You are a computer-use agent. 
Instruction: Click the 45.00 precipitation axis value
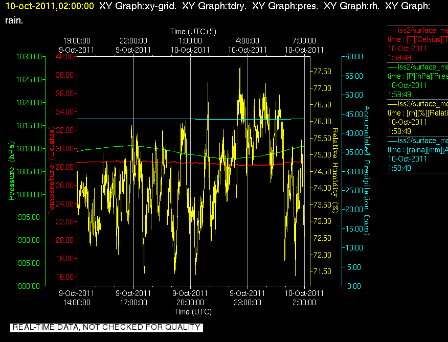(354, 115)
